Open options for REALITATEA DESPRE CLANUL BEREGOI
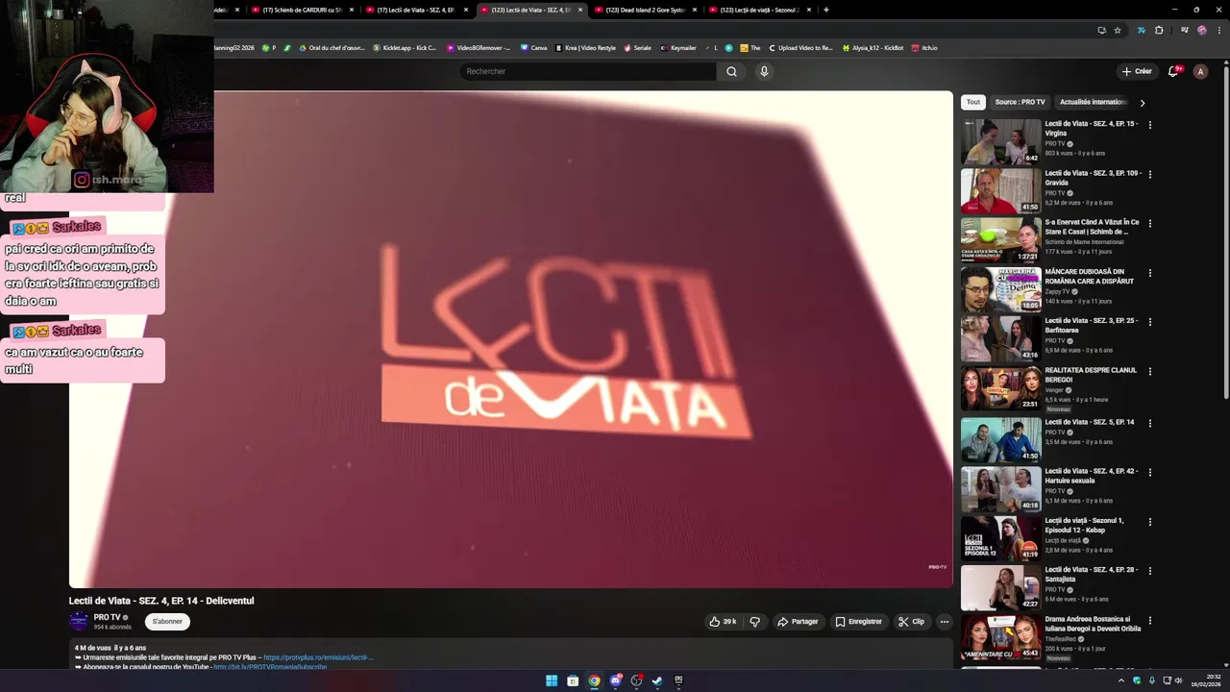1230x692 pixels. coord(1149,371)
